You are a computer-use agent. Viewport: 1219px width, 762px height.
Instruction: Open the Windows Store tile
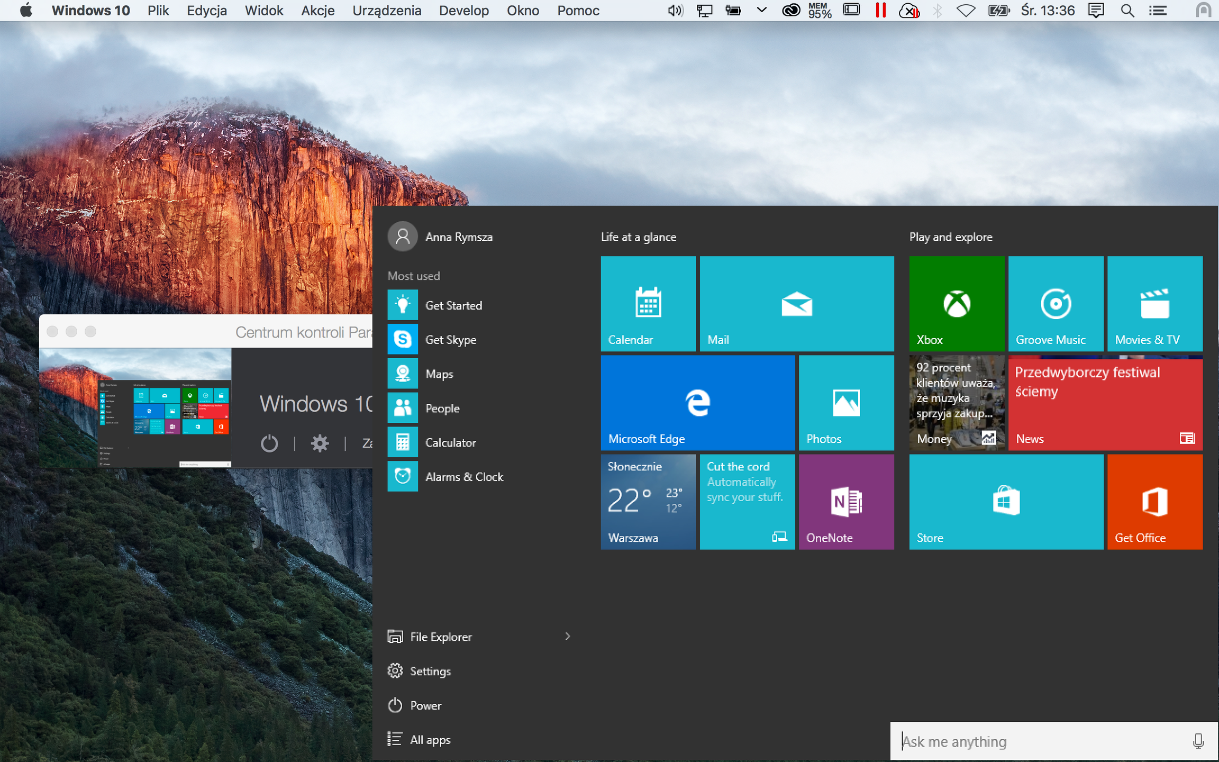coord(1005,501)
